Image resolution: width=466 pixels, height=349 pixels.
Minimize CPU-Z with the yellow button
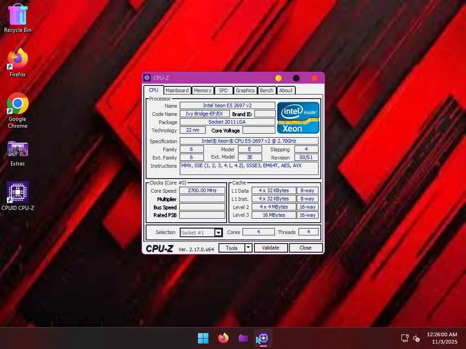pos(279,78)
